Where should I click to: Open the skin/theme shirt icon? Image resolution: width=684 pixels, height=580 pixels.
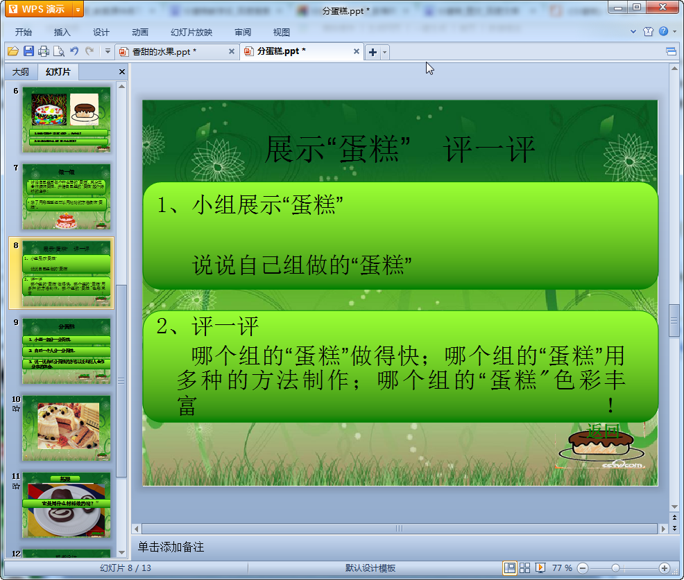tap(648, 31)
